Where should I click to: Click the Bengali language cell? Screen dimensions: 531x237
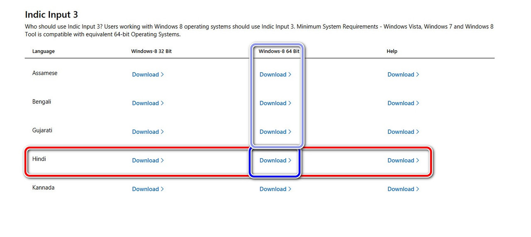pyautogui.click(x=41, y=102)
